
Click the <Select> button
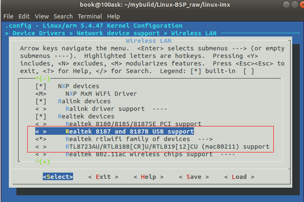58,177
